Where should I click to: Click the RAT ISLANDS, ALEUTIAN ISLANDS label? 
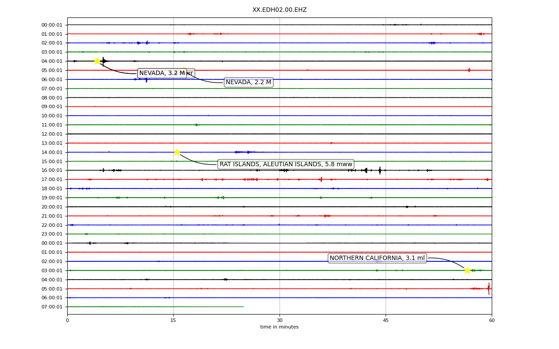[286, 164]
